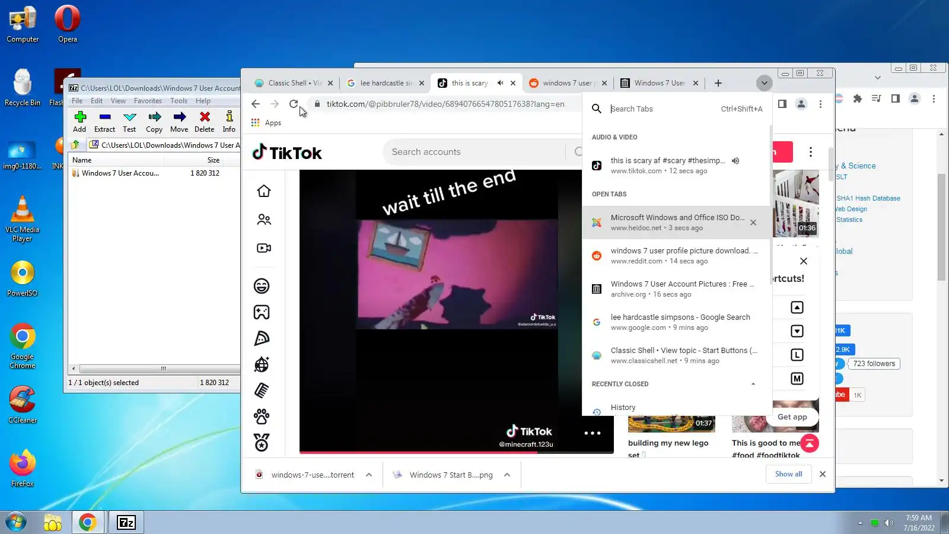Image resolution: width=949 pixels, height=534 pixels.
Task: Select the TikTok sports medal category icon
Action: tap(262, 443)
